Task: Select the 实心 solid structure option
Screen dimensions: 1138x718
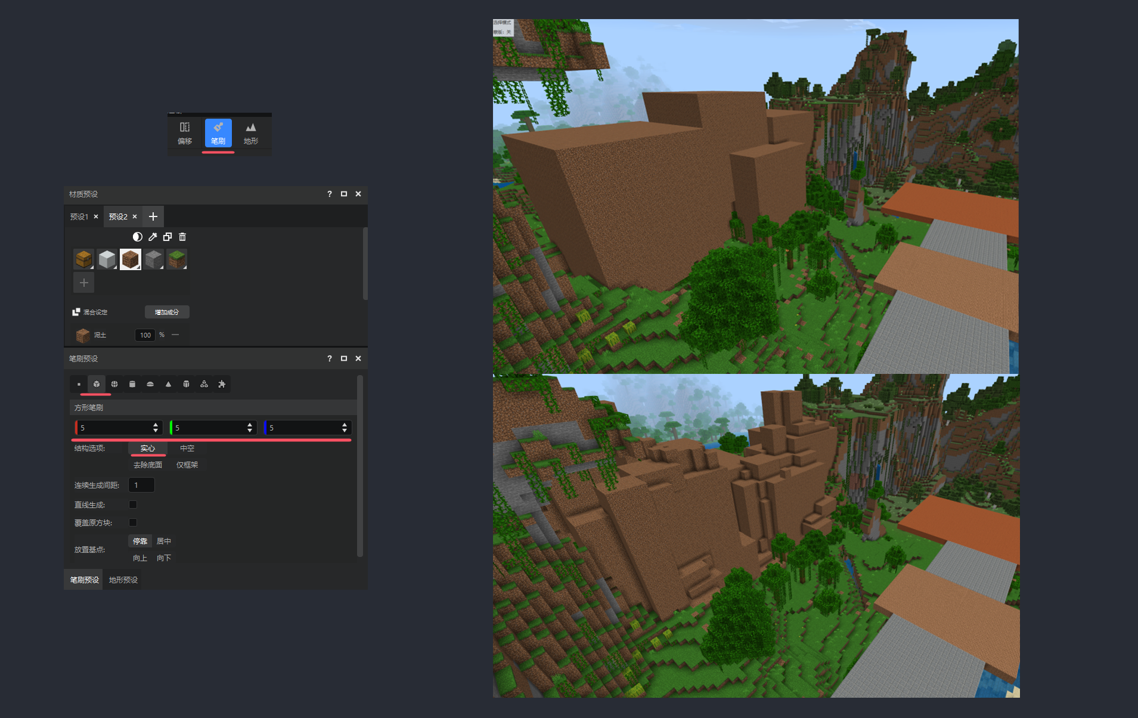Action: [147, 448]
